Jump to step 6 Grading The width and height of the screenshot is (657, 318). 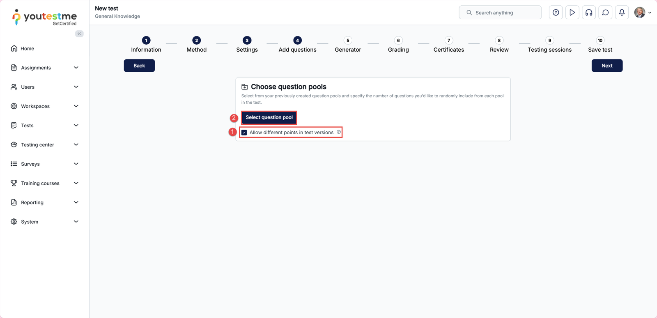coord(398,45)
